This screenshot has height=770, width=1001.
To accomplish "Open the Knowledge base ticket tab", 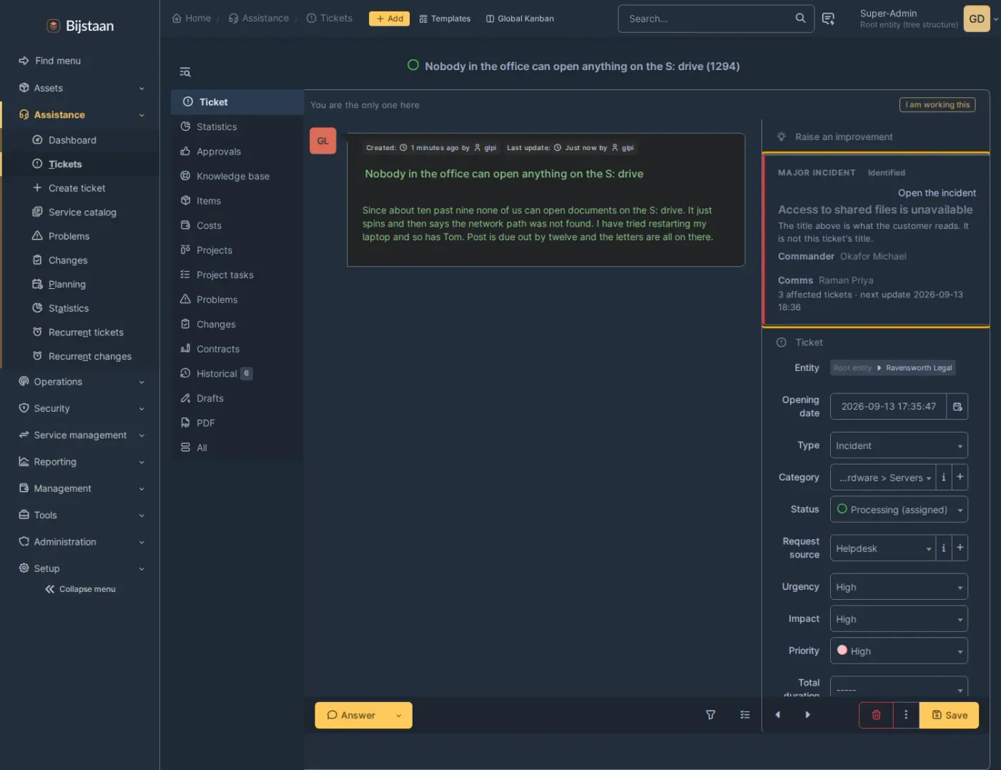I will pyautogui.click(x=237, y=176).
